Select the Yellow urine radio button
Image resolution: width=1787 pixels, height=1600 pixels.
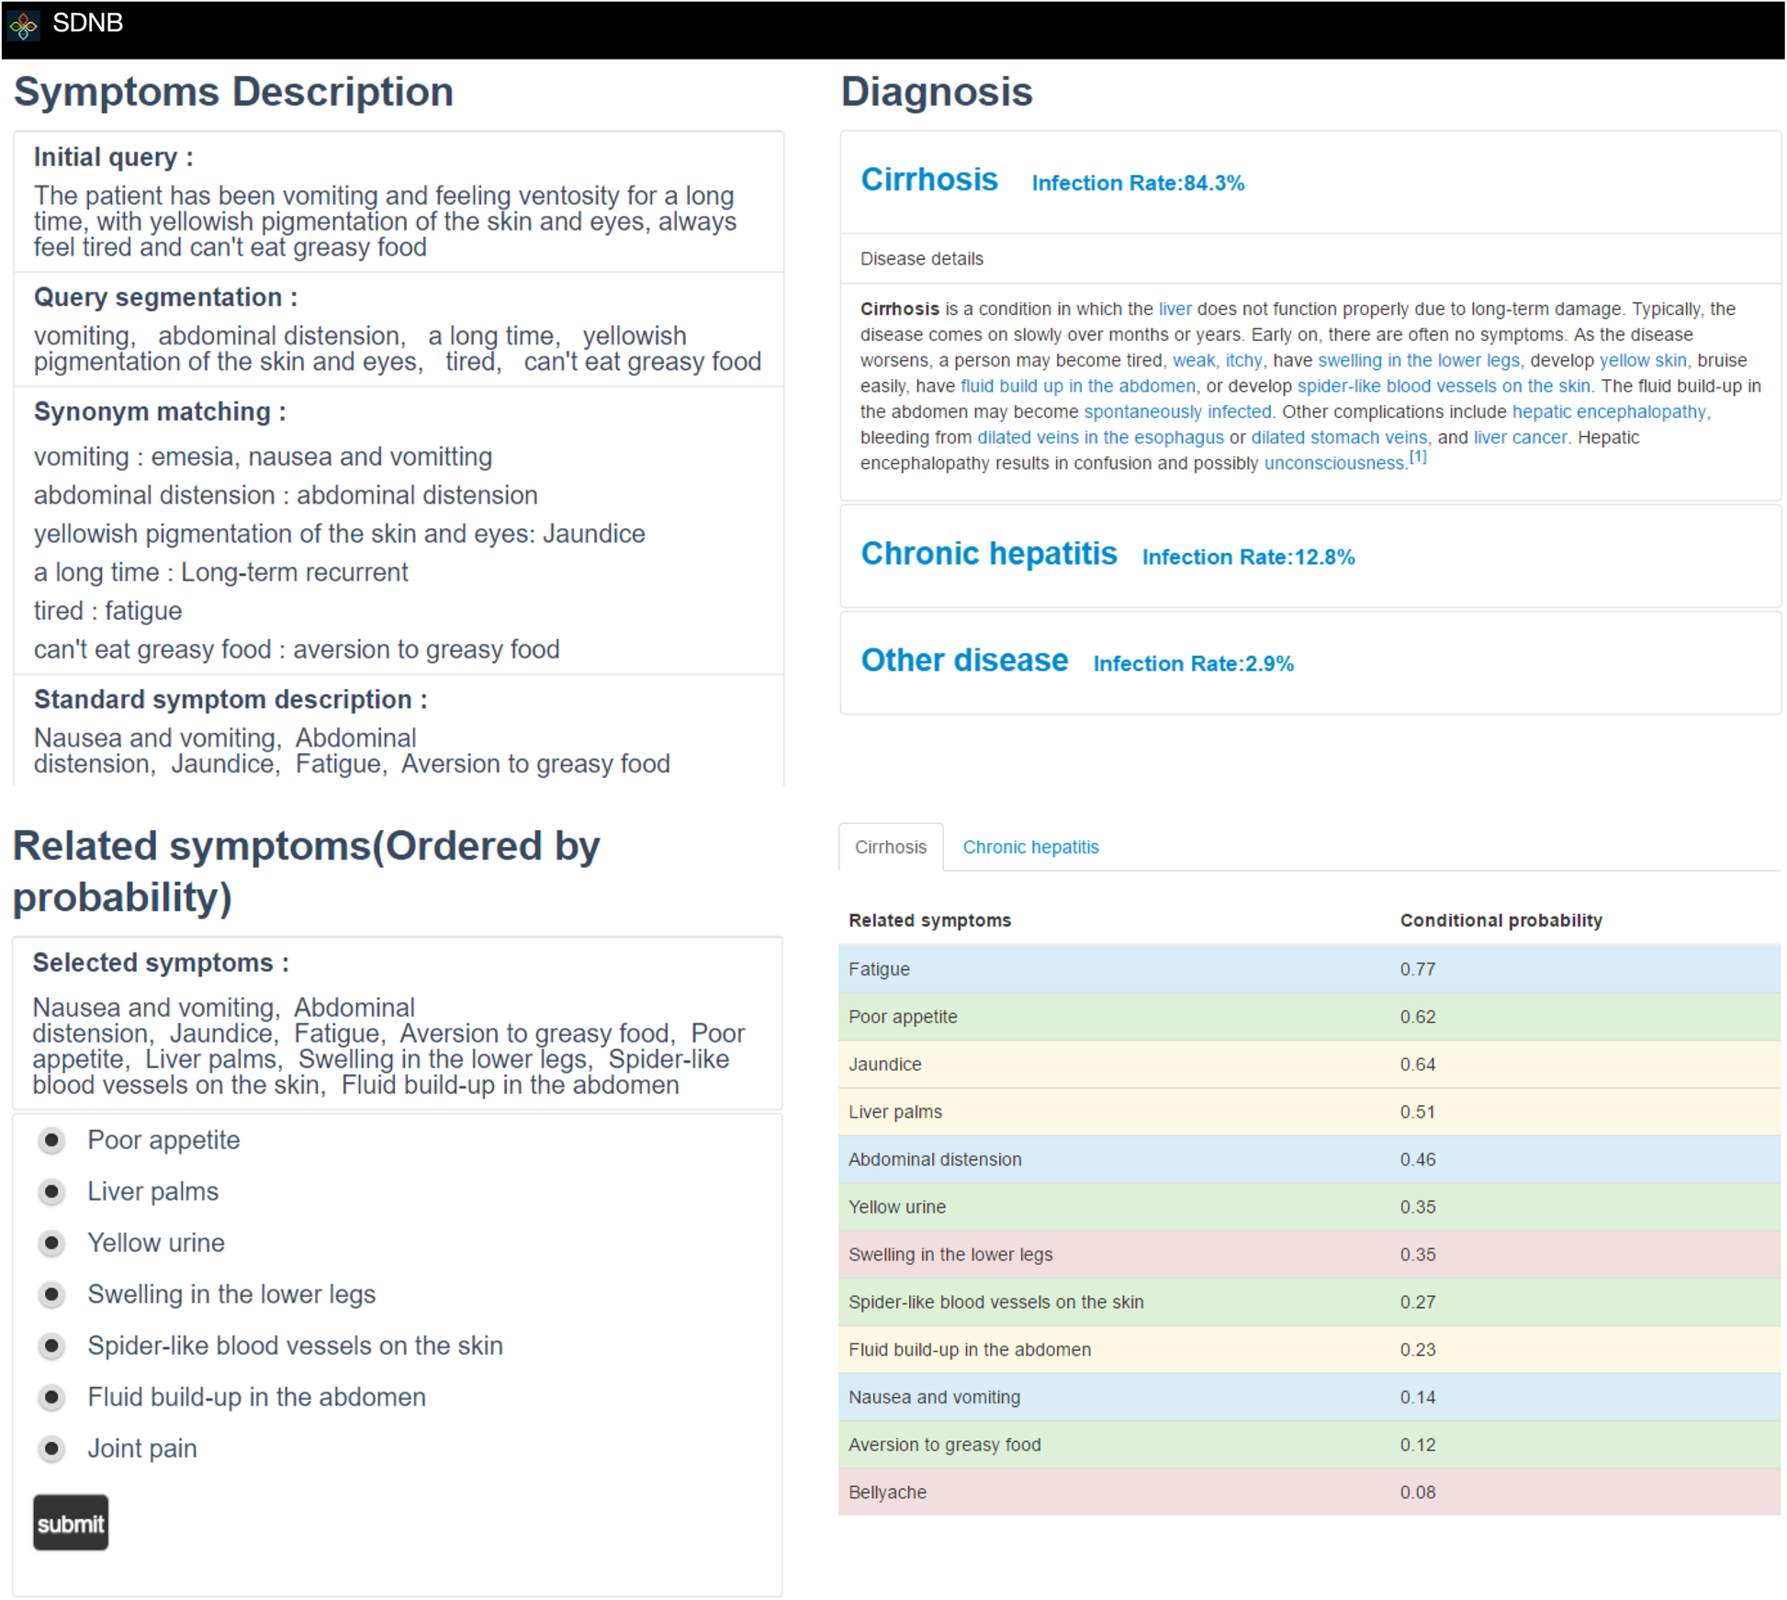tap(51, 1243)
